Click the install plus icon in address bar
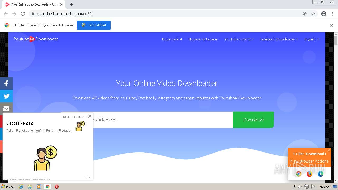Viewport: 338px width, 190px height. 305,14
